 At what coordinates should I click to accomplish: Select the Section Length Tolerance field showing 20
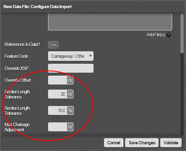pos(57,94)
